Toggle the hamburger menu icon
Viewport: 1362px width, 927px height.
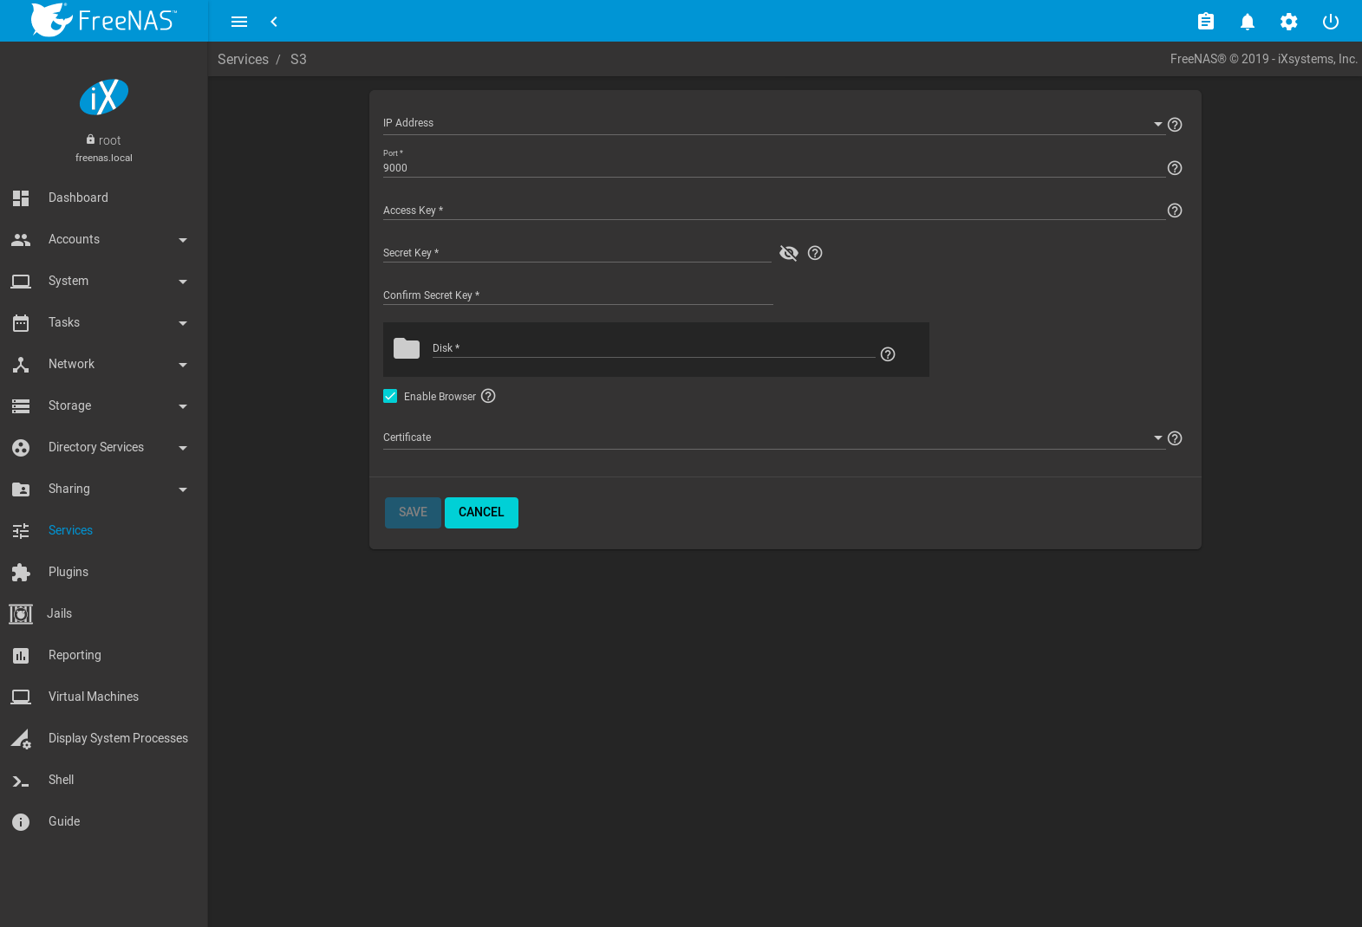point(239,22)
